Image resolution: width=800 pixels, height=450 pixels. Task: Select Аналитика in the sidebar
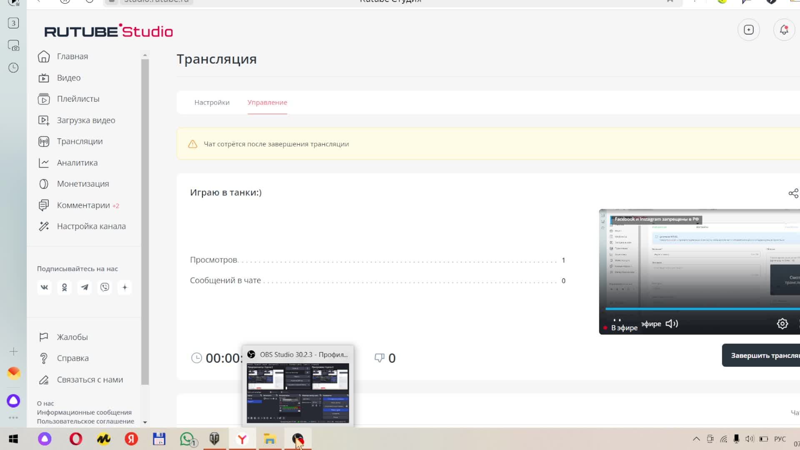77,162
